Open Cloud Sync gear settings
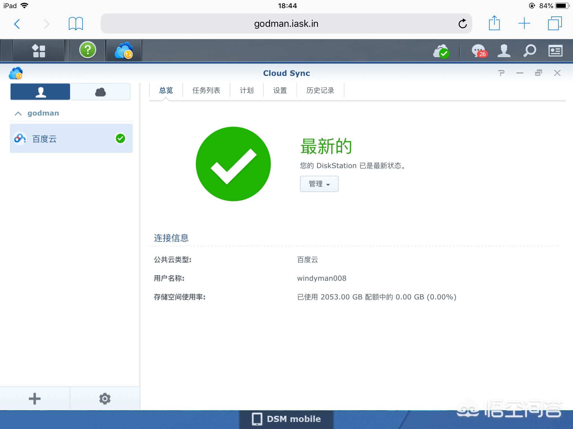Viewport: 573px width, 429px height. tap(105, 399)
